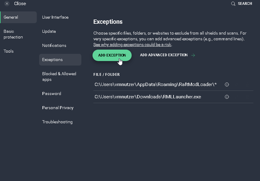Click the X close icon at top left

(x=7, y=4)
